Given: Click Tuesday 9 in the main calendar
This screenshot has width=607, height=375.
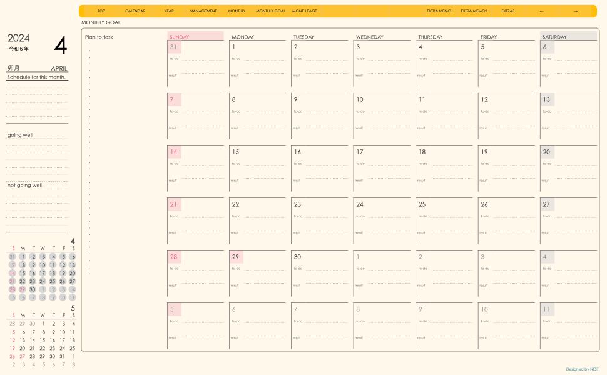Looking at the screenshot, I should click(296, 99).
